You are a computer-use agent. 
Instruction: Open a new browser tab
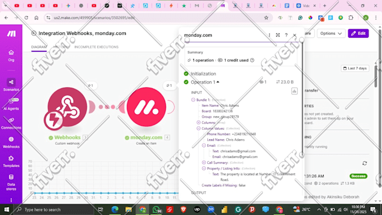point(325,6)
